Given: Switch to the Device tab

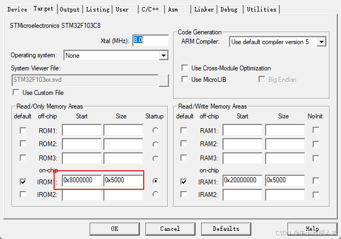Looking at the screenshot, I should click(17, 9).
